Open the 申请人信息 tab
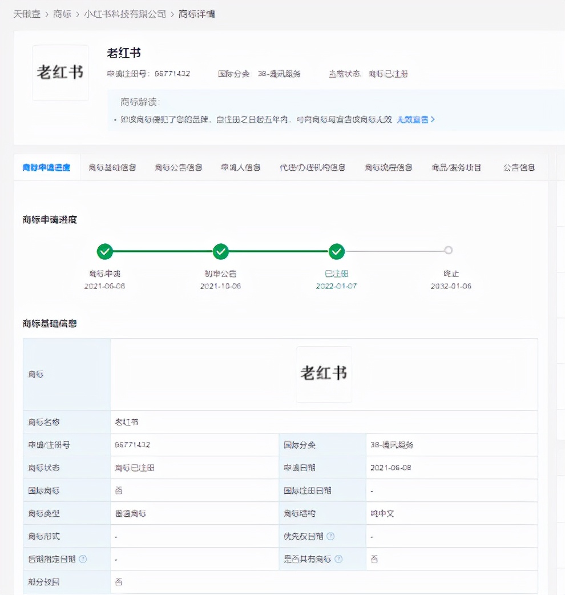Viewport: 565px width, 595px height. (241, 167)
